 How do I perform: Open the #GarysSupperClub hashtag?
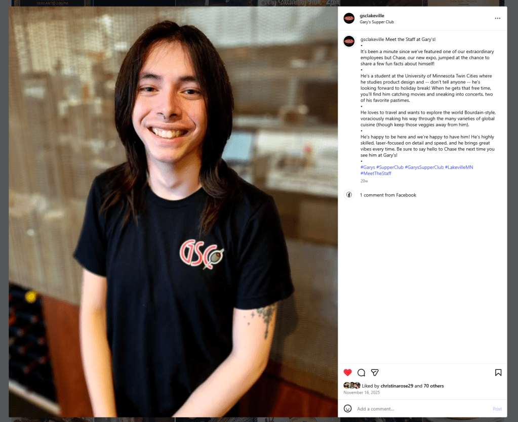(x=424, y=167)
